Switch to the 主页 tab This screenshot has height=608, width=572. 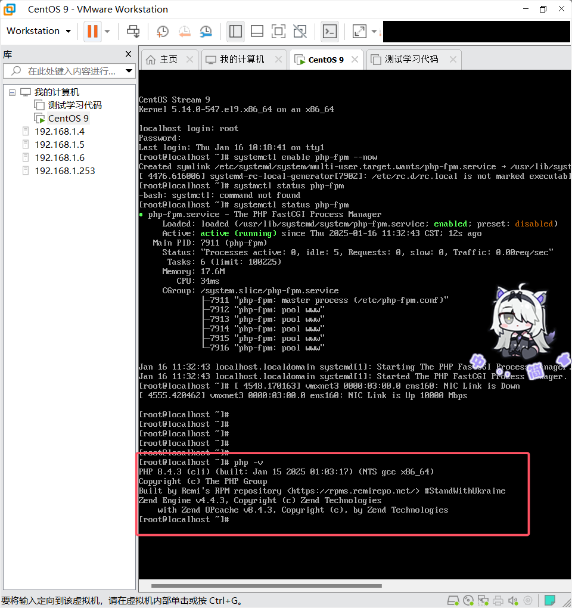coord(169,60)
